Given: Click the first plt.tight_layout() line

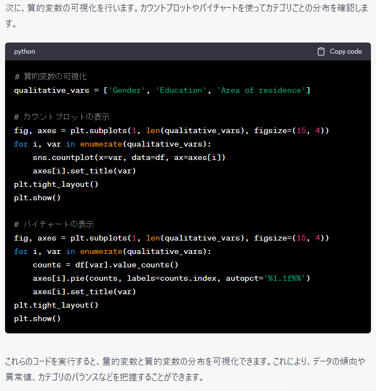Looking at the screenshot, I should (x=56, y=184).
